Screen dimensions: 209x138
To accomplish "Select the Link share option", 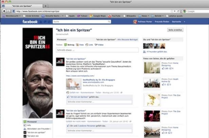I will (x=89, y=45).
